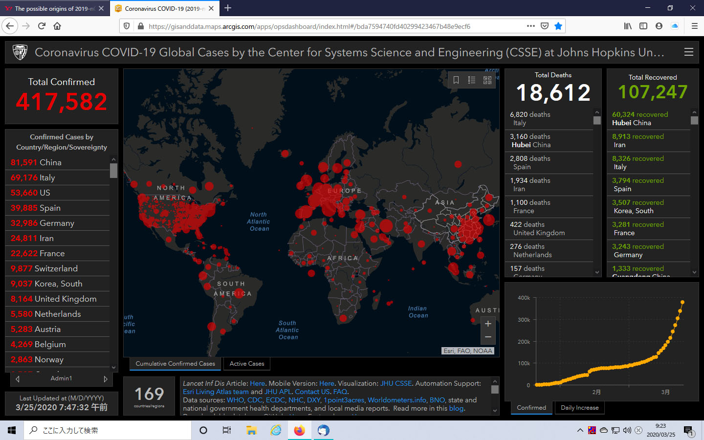Open the basemap gallery grid icon
Image resolution: width=704 pixels, height=440 pixels.
(x=487, y=80)
